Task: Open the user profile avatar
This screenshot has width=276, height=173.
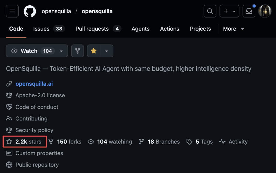Action: pyautogui.click(x=264, y=11)
